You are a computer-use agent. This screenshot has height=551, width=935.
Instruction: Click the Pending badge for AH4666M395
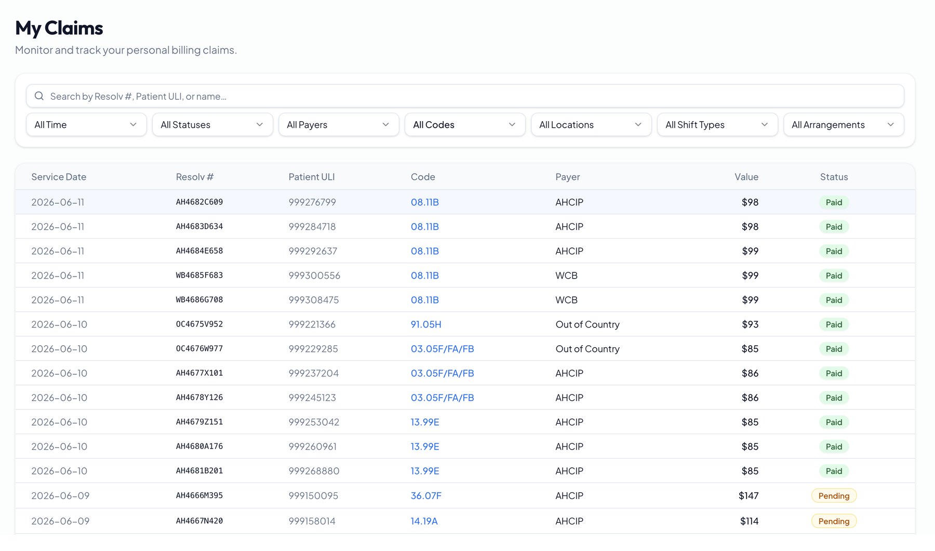click(x=834, y=496)
